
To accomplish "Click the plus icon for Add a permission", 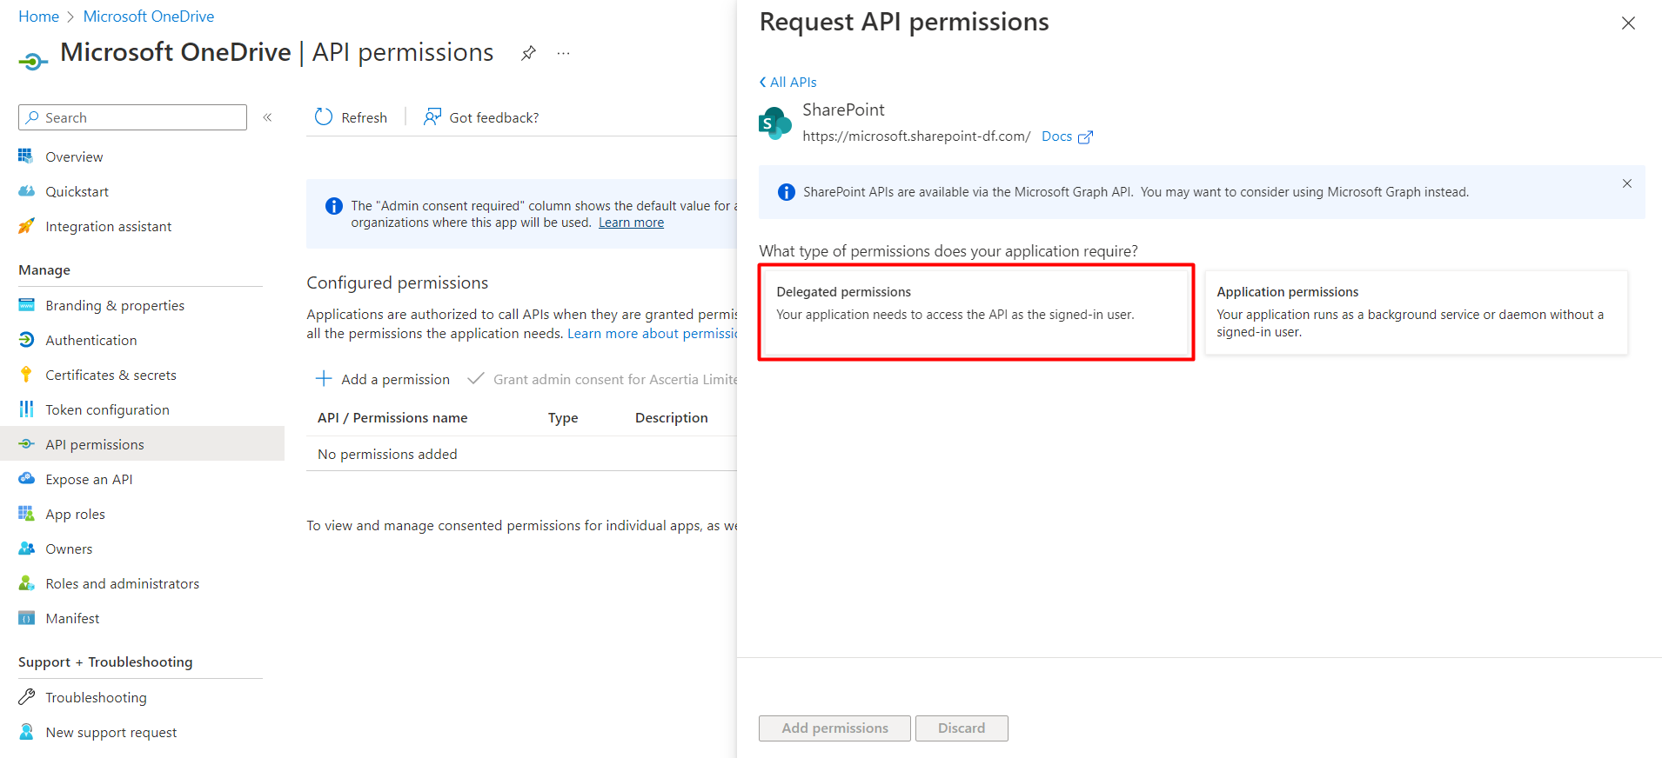I will (324, 379).
